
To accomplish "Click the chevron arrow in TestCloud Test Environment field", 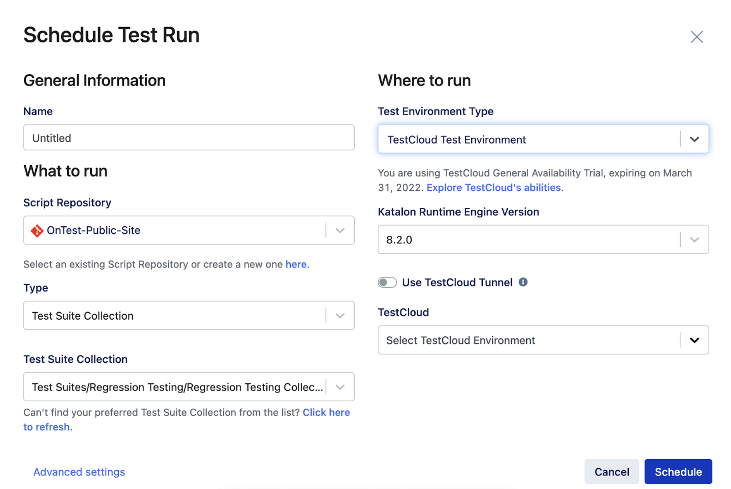I will (x=695, y=139).
